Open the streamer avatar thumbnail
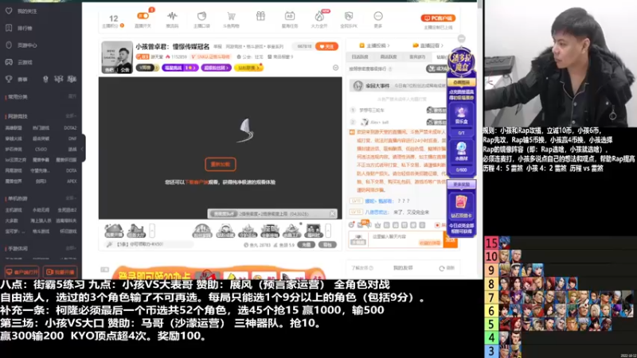The image size is (637, 358). coord(117,56)
